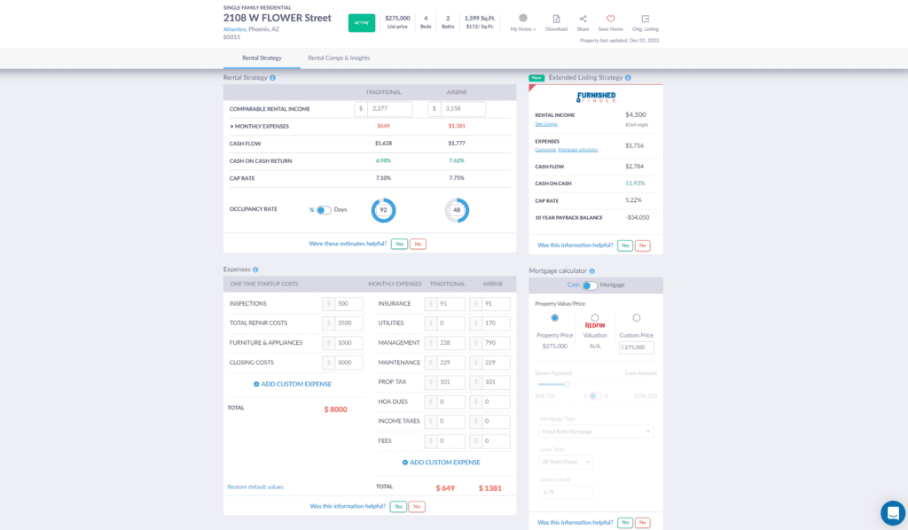Open the Mortgage Type dropdown
The width and height of the screenshot is (908, 530).
click(597, 432)
